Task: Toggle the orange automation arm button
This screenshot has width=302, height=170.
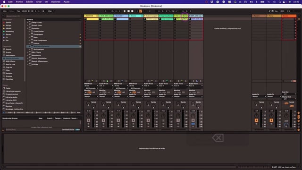Action: pyautogui.click(x=141, y=11)
